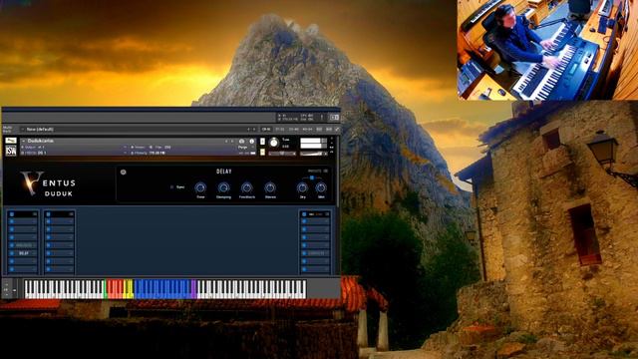Click the Delay Wet level knob
Screen dimensions: 638x359
(321, 187)
